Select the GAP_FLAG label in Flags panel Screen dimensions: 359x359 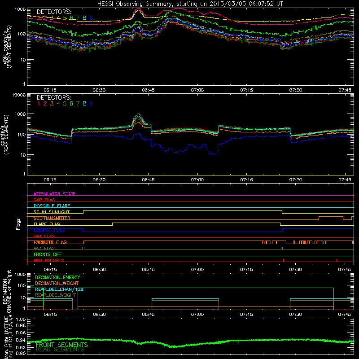click(x=44, y=200)
